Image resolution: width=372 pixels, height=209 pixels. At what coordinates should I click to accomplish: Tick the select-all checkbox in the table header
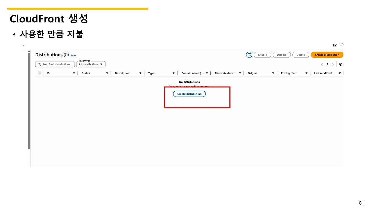(39, 73)
